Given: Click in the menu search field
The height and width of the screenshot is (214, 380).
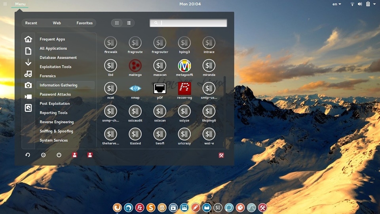Looking at the screenshot, I should click(188, 23).
